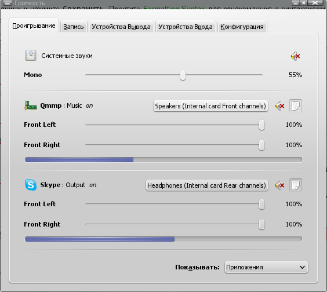This screenshot has width=327, height=292.
Task: Click the channel lock icon for Qmmp
Action: (x=296, y=106)
